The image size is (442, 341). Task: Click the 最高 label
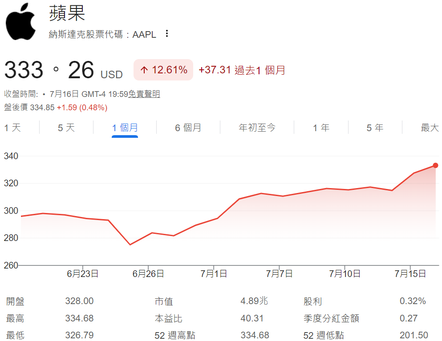[x=15, y=318]
